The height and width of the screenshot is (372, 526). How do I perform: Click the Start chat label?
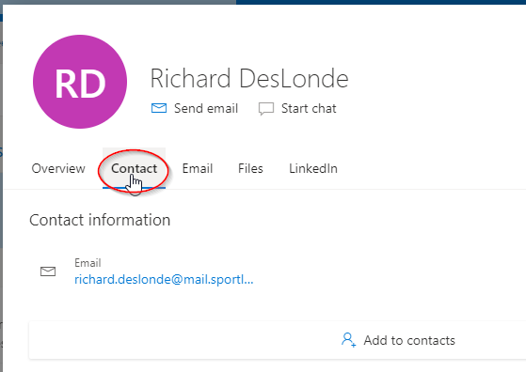(x=309, y=108)
